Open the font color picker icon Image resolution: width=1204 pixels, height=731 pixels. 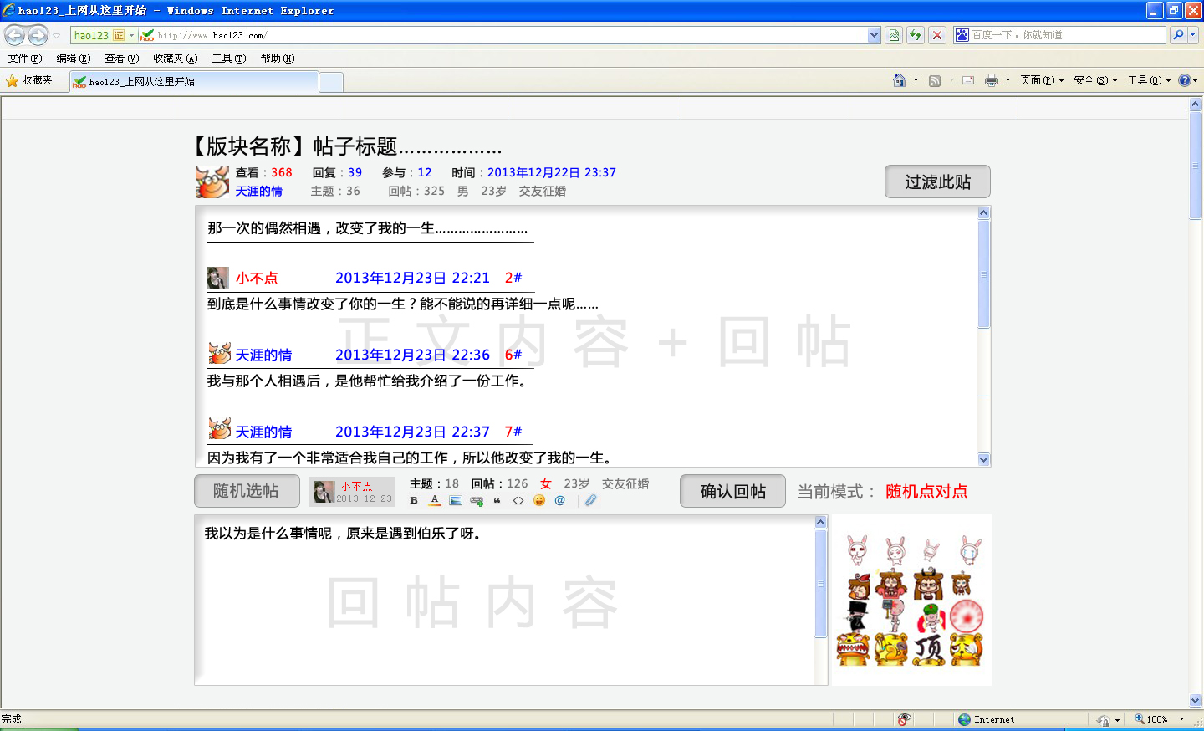(x=435, y=500)
